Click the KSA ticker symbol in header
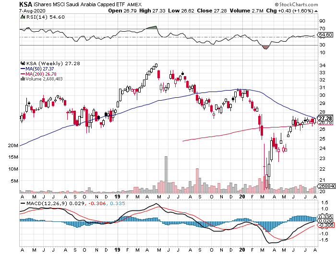The height and width of the screenshot is (254, 336). click(25, 4)
